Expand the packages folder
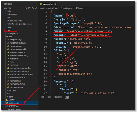This screenshot has width=138, height=113. (12, 90)
